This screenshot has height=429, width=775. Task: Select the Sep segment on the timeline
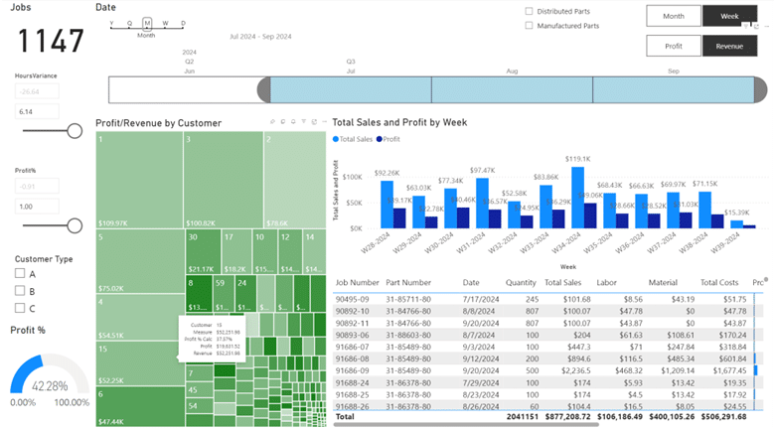pyautogui.click(x=674, y=90)
